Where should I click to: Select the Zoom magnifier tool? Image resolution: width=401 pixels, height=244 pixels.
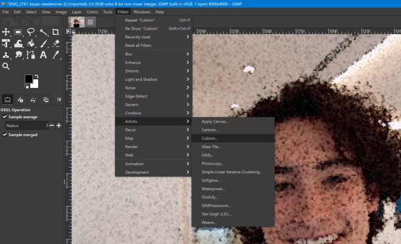click(6, 66)
